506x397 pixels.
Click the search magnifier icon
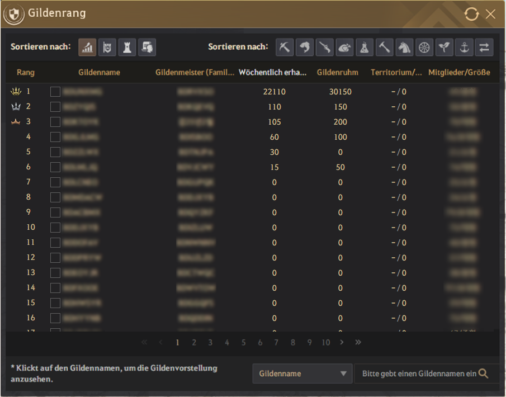coord(483,374)
